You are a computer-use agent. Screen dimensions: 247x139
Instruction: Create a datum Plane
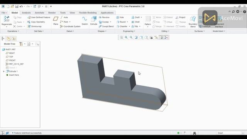tap(56, 20)
